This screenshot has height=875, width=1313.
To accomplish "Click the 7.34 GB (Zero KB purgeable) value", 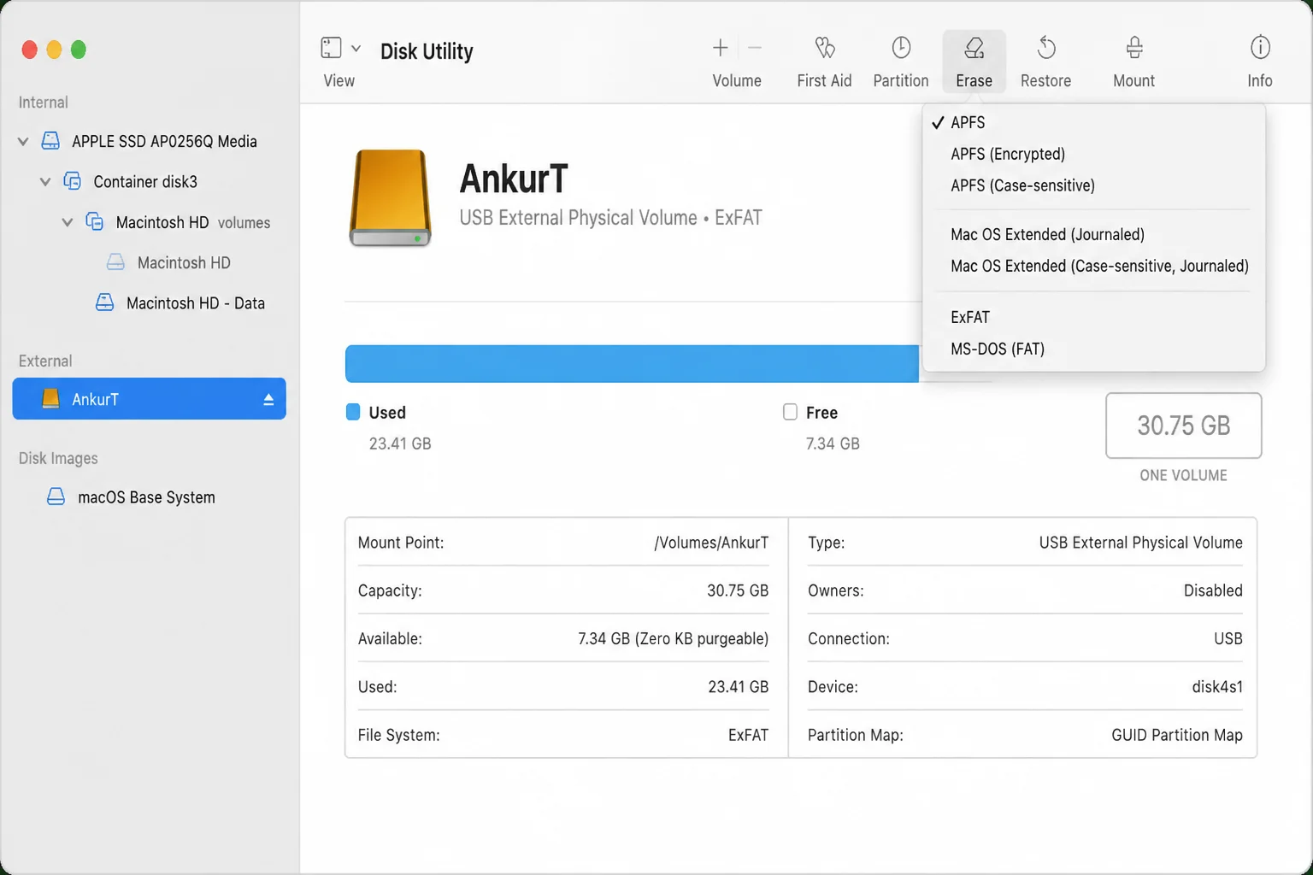I will [x=673, y=638].
